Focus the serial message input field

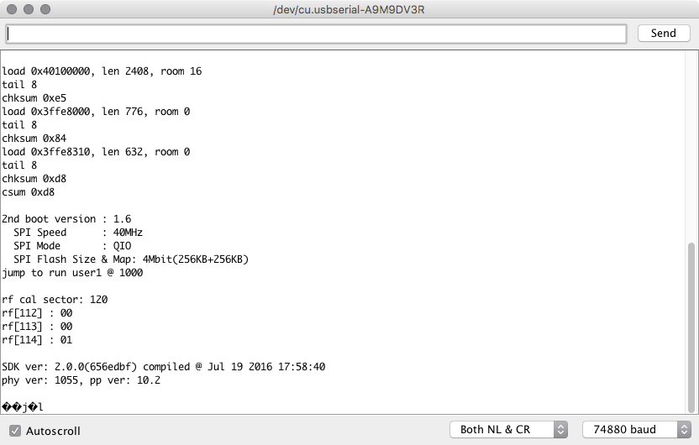click(316, 34)
